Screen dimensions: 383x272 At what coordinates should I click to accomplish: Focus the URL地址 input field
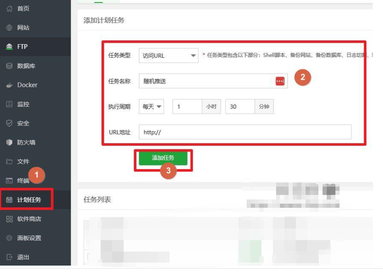coord(245,133)
